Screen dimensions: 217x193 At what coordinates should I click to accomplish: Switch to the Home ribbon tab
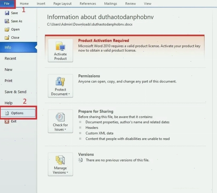click(x=24, y=3)
